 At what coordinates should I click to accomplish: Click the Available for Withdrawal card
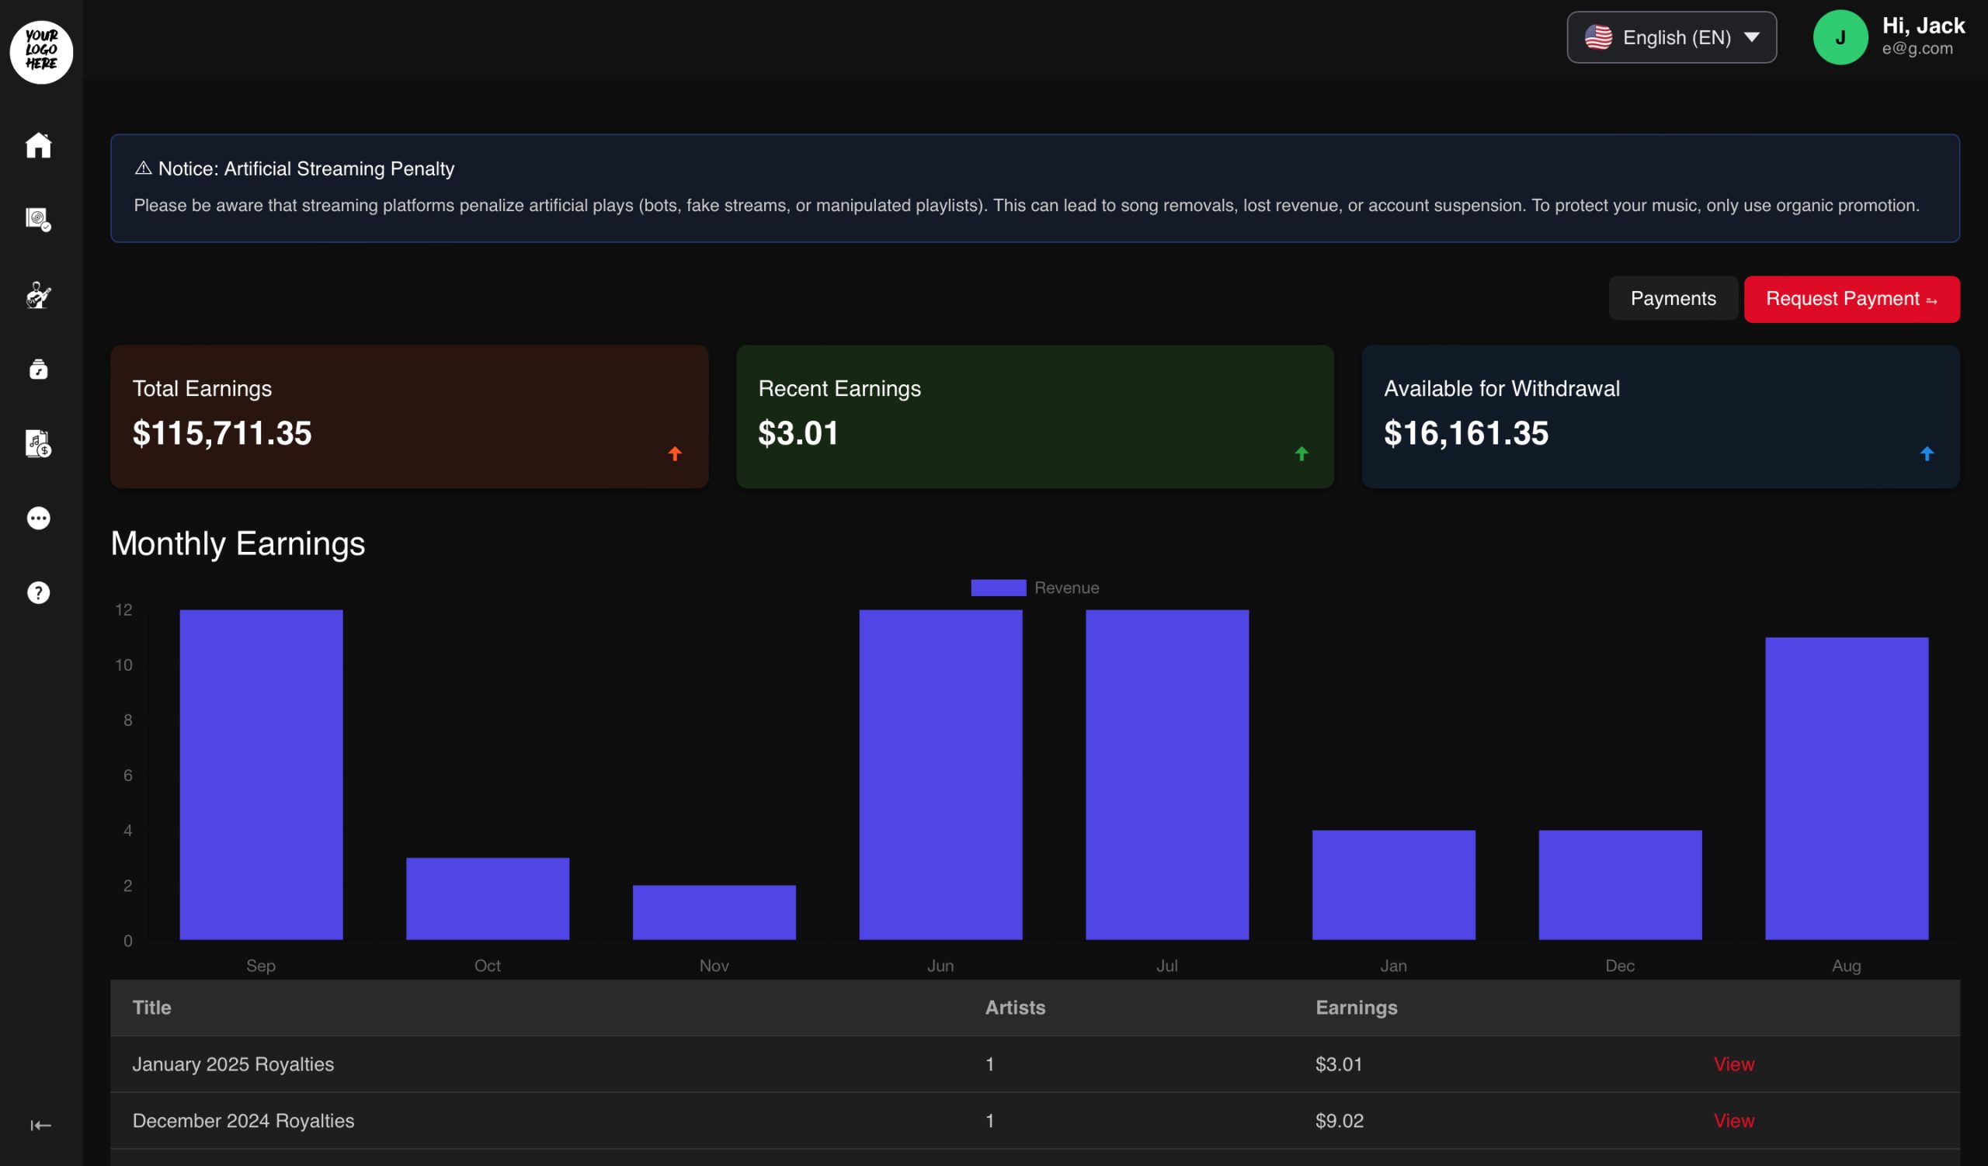(1660, 416)
